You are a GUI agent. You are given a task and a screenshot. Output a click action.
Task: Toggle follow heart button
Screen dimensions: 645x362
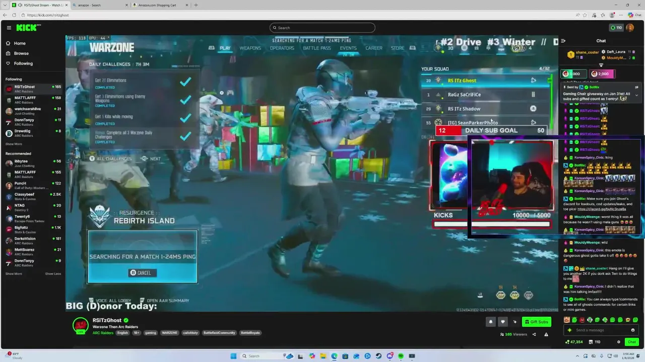pos(502,322)
